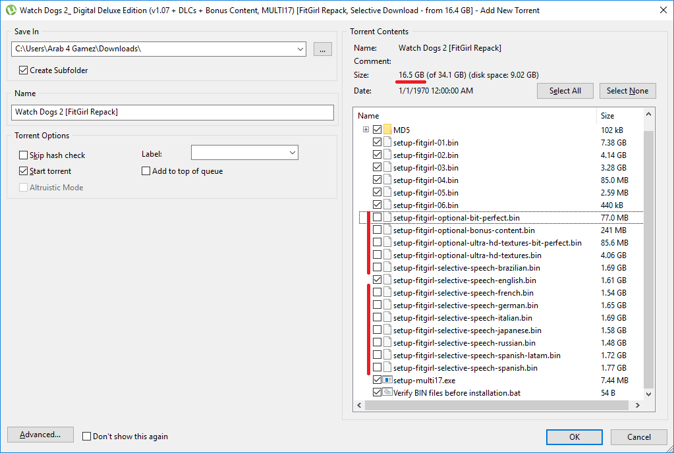674x453 pixels.
Task: Click vertical scrollbar up arrow in file list
Action: tap(649, 114)
